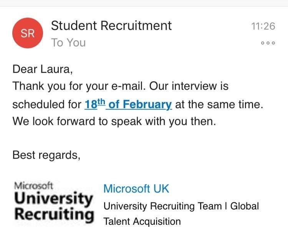Click the red SR sender avatar
Screen dimensions: 288x227
(x=27, y=33)
